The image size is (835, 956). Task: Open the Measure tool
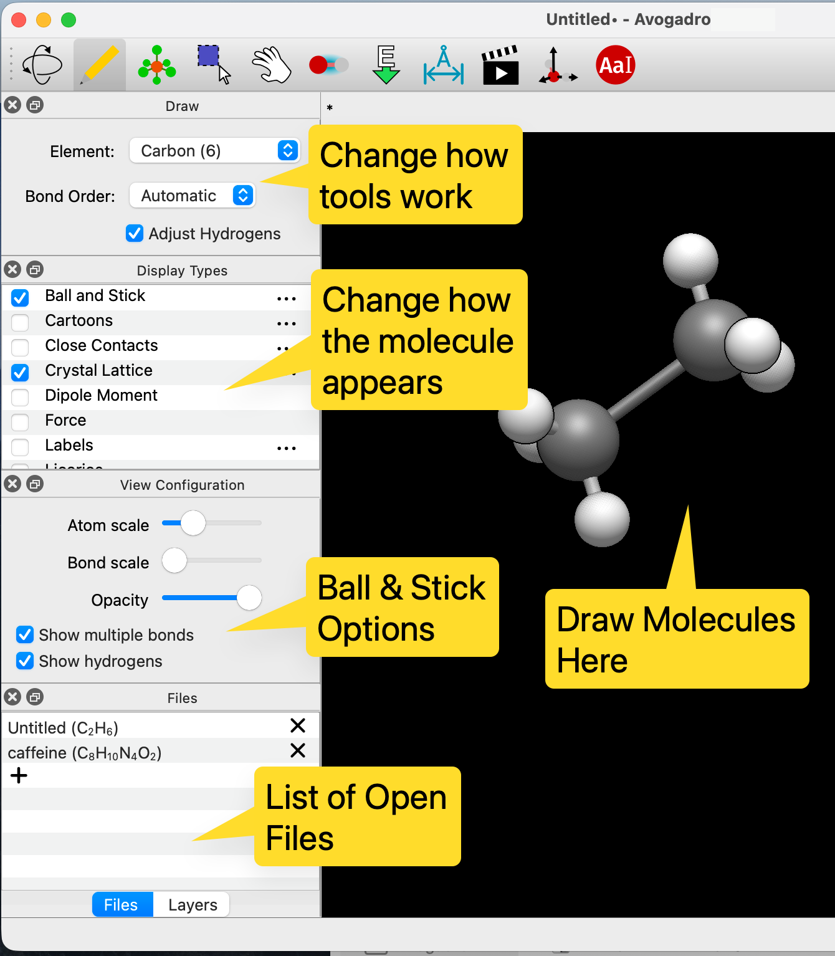pyautogui.click(x=442, y=64)
